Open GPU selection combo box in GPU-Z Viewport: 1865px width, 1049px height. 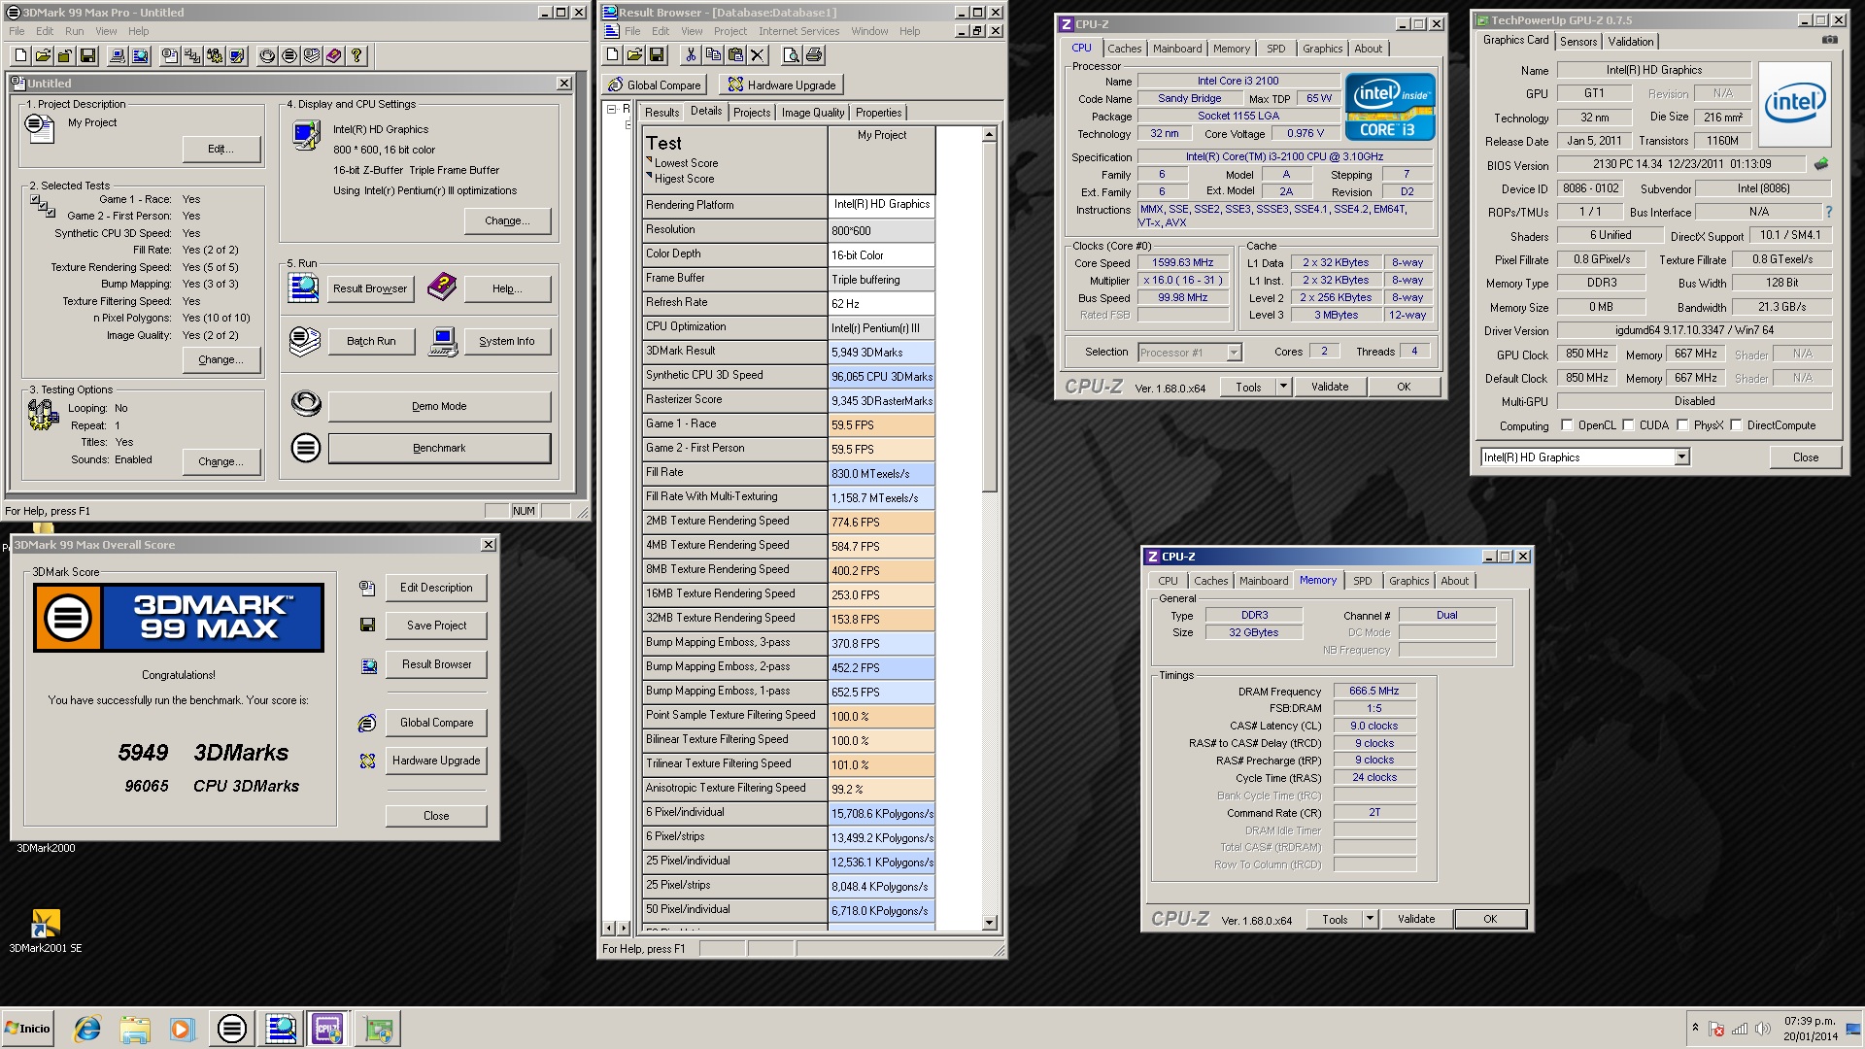pyautogui.click(x=1584, y=457)
